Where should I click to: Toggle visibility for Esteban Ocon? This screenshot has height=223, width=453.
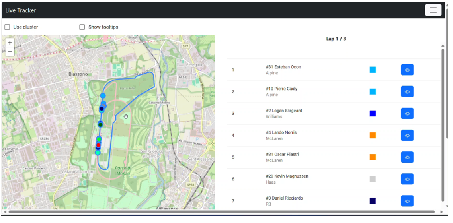point(407,70)
